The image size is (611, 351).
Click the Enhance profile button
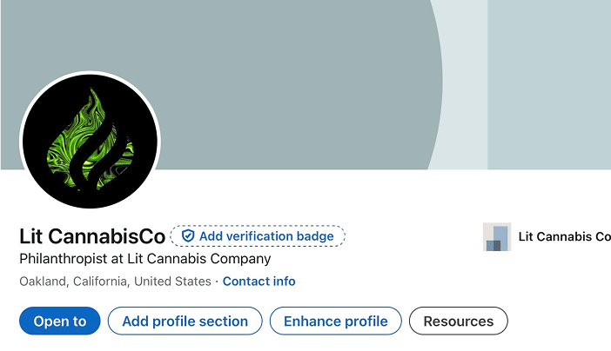335,321
